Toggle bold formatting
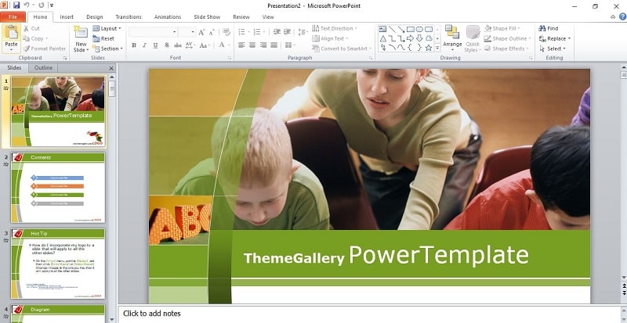627x323 pixels. click(x=134, y=45)
